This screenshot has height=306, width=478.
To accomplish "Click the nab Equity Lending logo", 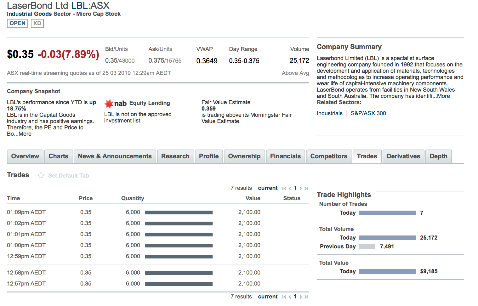I will coord(116,103).
